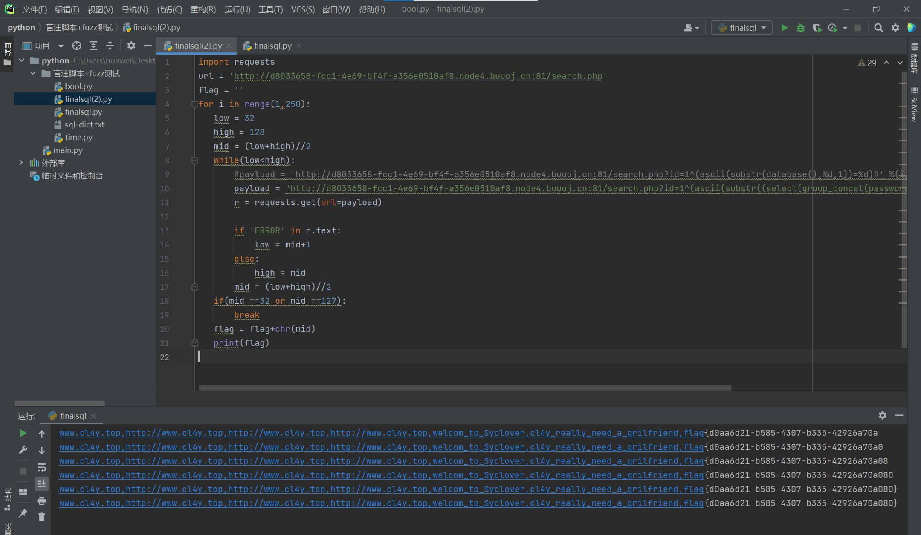The height and width of the screenshot is (535, 921).
Task: Toggle soft-wrap in run console
Action: pyautogui.click(x=41, y=467)
